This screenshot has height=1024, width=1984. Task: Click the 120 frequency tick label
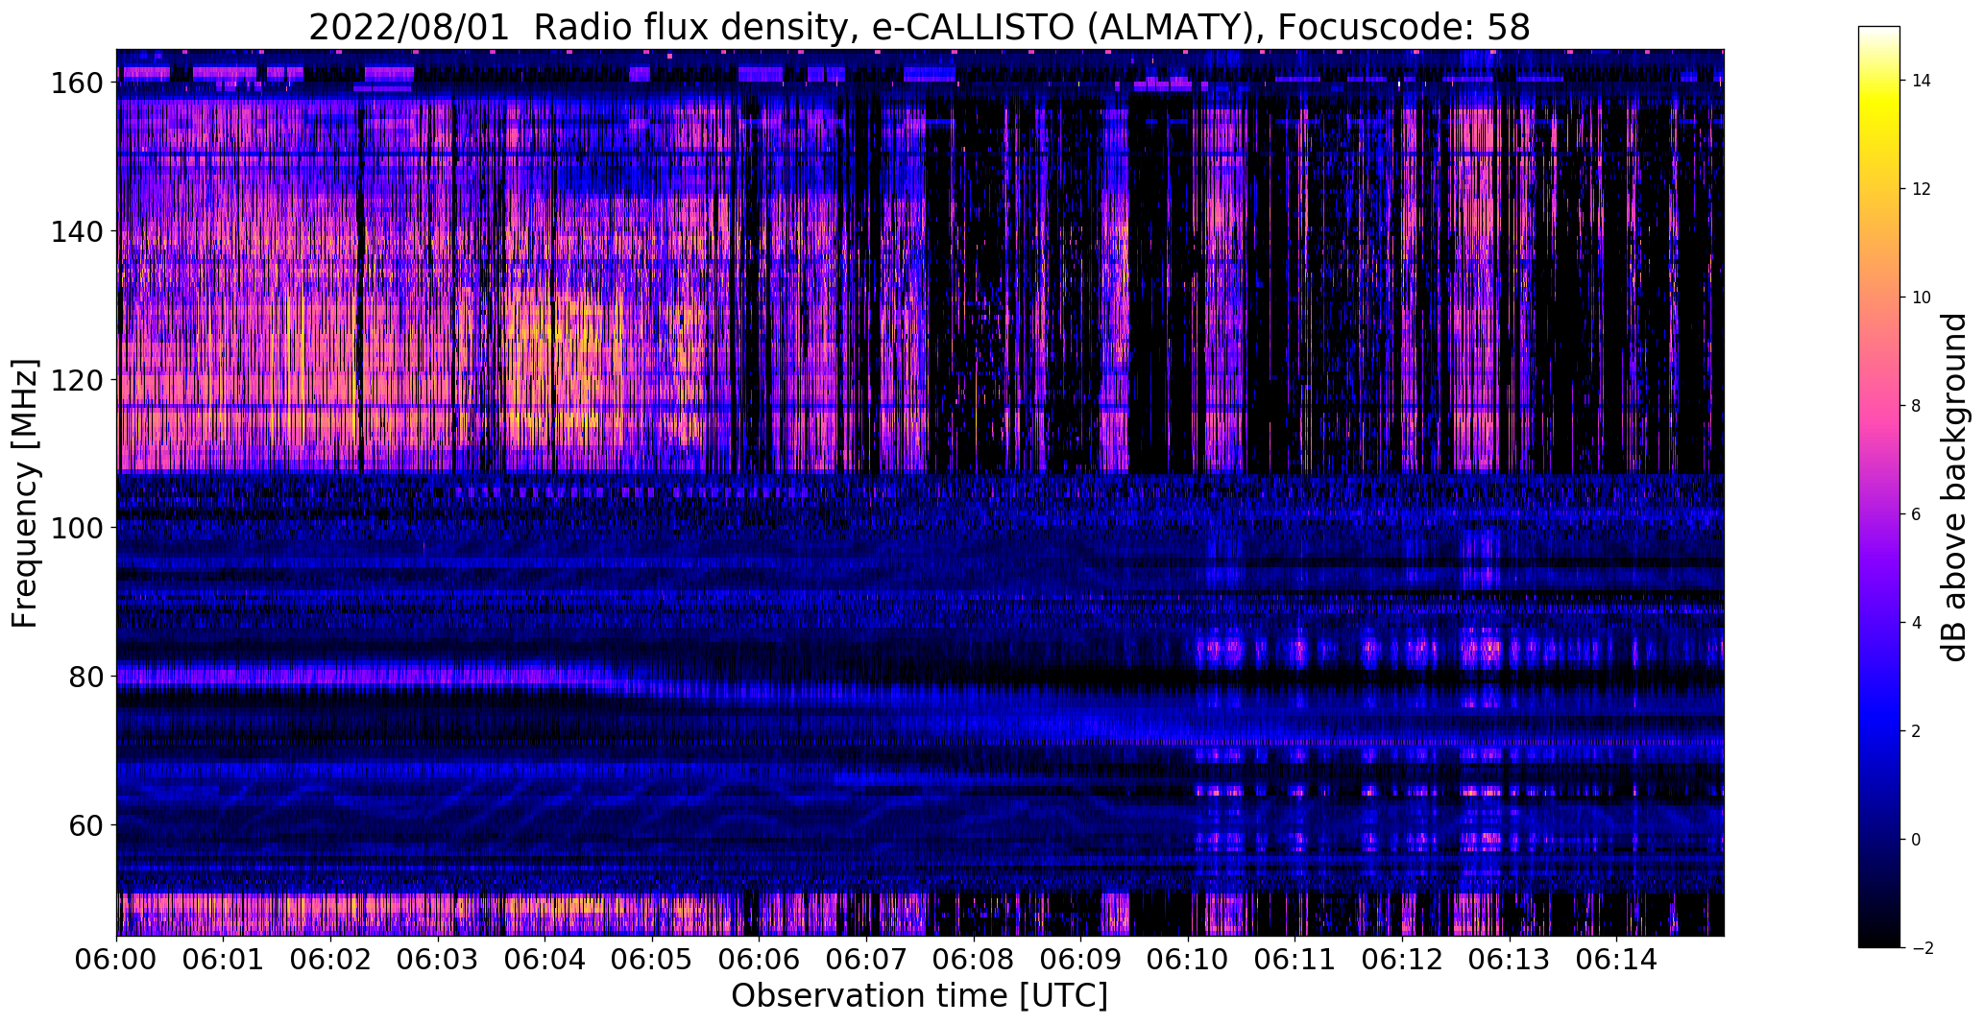pos(76,380)
